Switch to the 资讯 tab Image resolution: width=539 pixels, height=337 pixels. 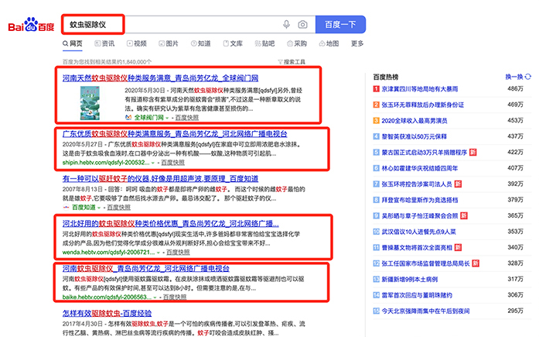click(104, 43)
